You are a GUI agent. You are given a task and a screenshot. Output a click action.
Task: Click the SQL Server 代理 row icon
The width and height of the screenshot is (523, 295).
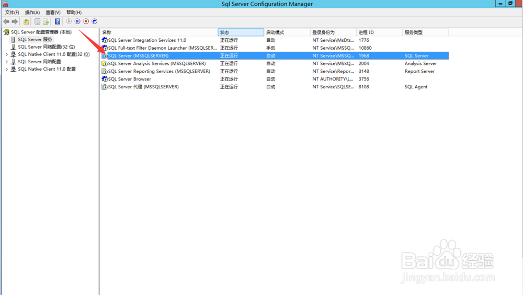[x=105, y=87]
